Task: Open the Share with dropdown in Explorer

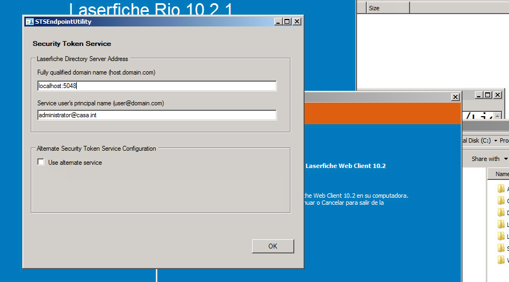Action: coord(490,159)
